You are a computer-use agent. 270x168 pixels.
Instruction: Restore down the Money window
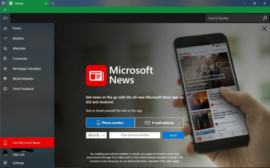tap(254, 4)
